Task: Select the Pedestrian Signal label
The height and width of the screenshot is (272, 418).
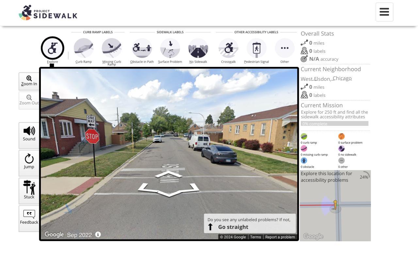Action: pos(256,48)
